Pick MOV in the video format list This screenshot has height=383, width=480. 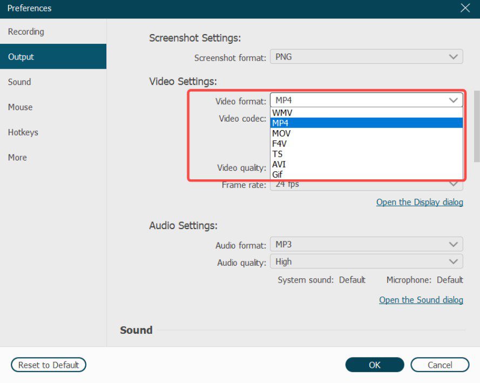[282, 133]
